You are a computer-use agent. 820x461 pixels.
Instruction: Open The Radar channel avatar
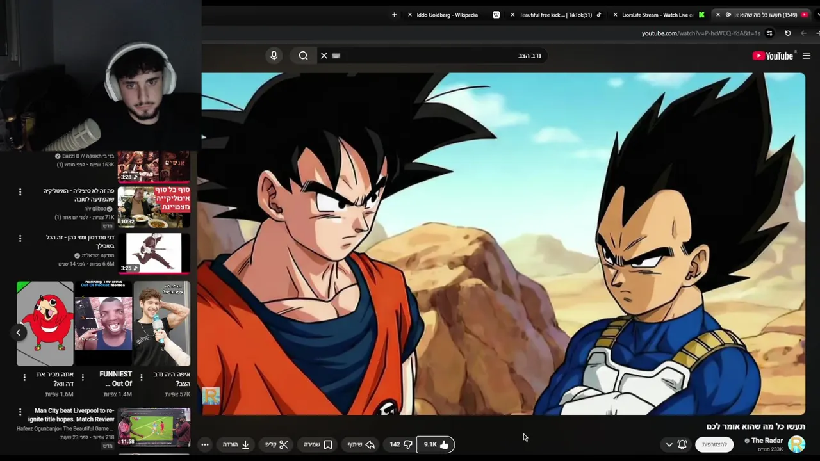(x=796, y=444)
